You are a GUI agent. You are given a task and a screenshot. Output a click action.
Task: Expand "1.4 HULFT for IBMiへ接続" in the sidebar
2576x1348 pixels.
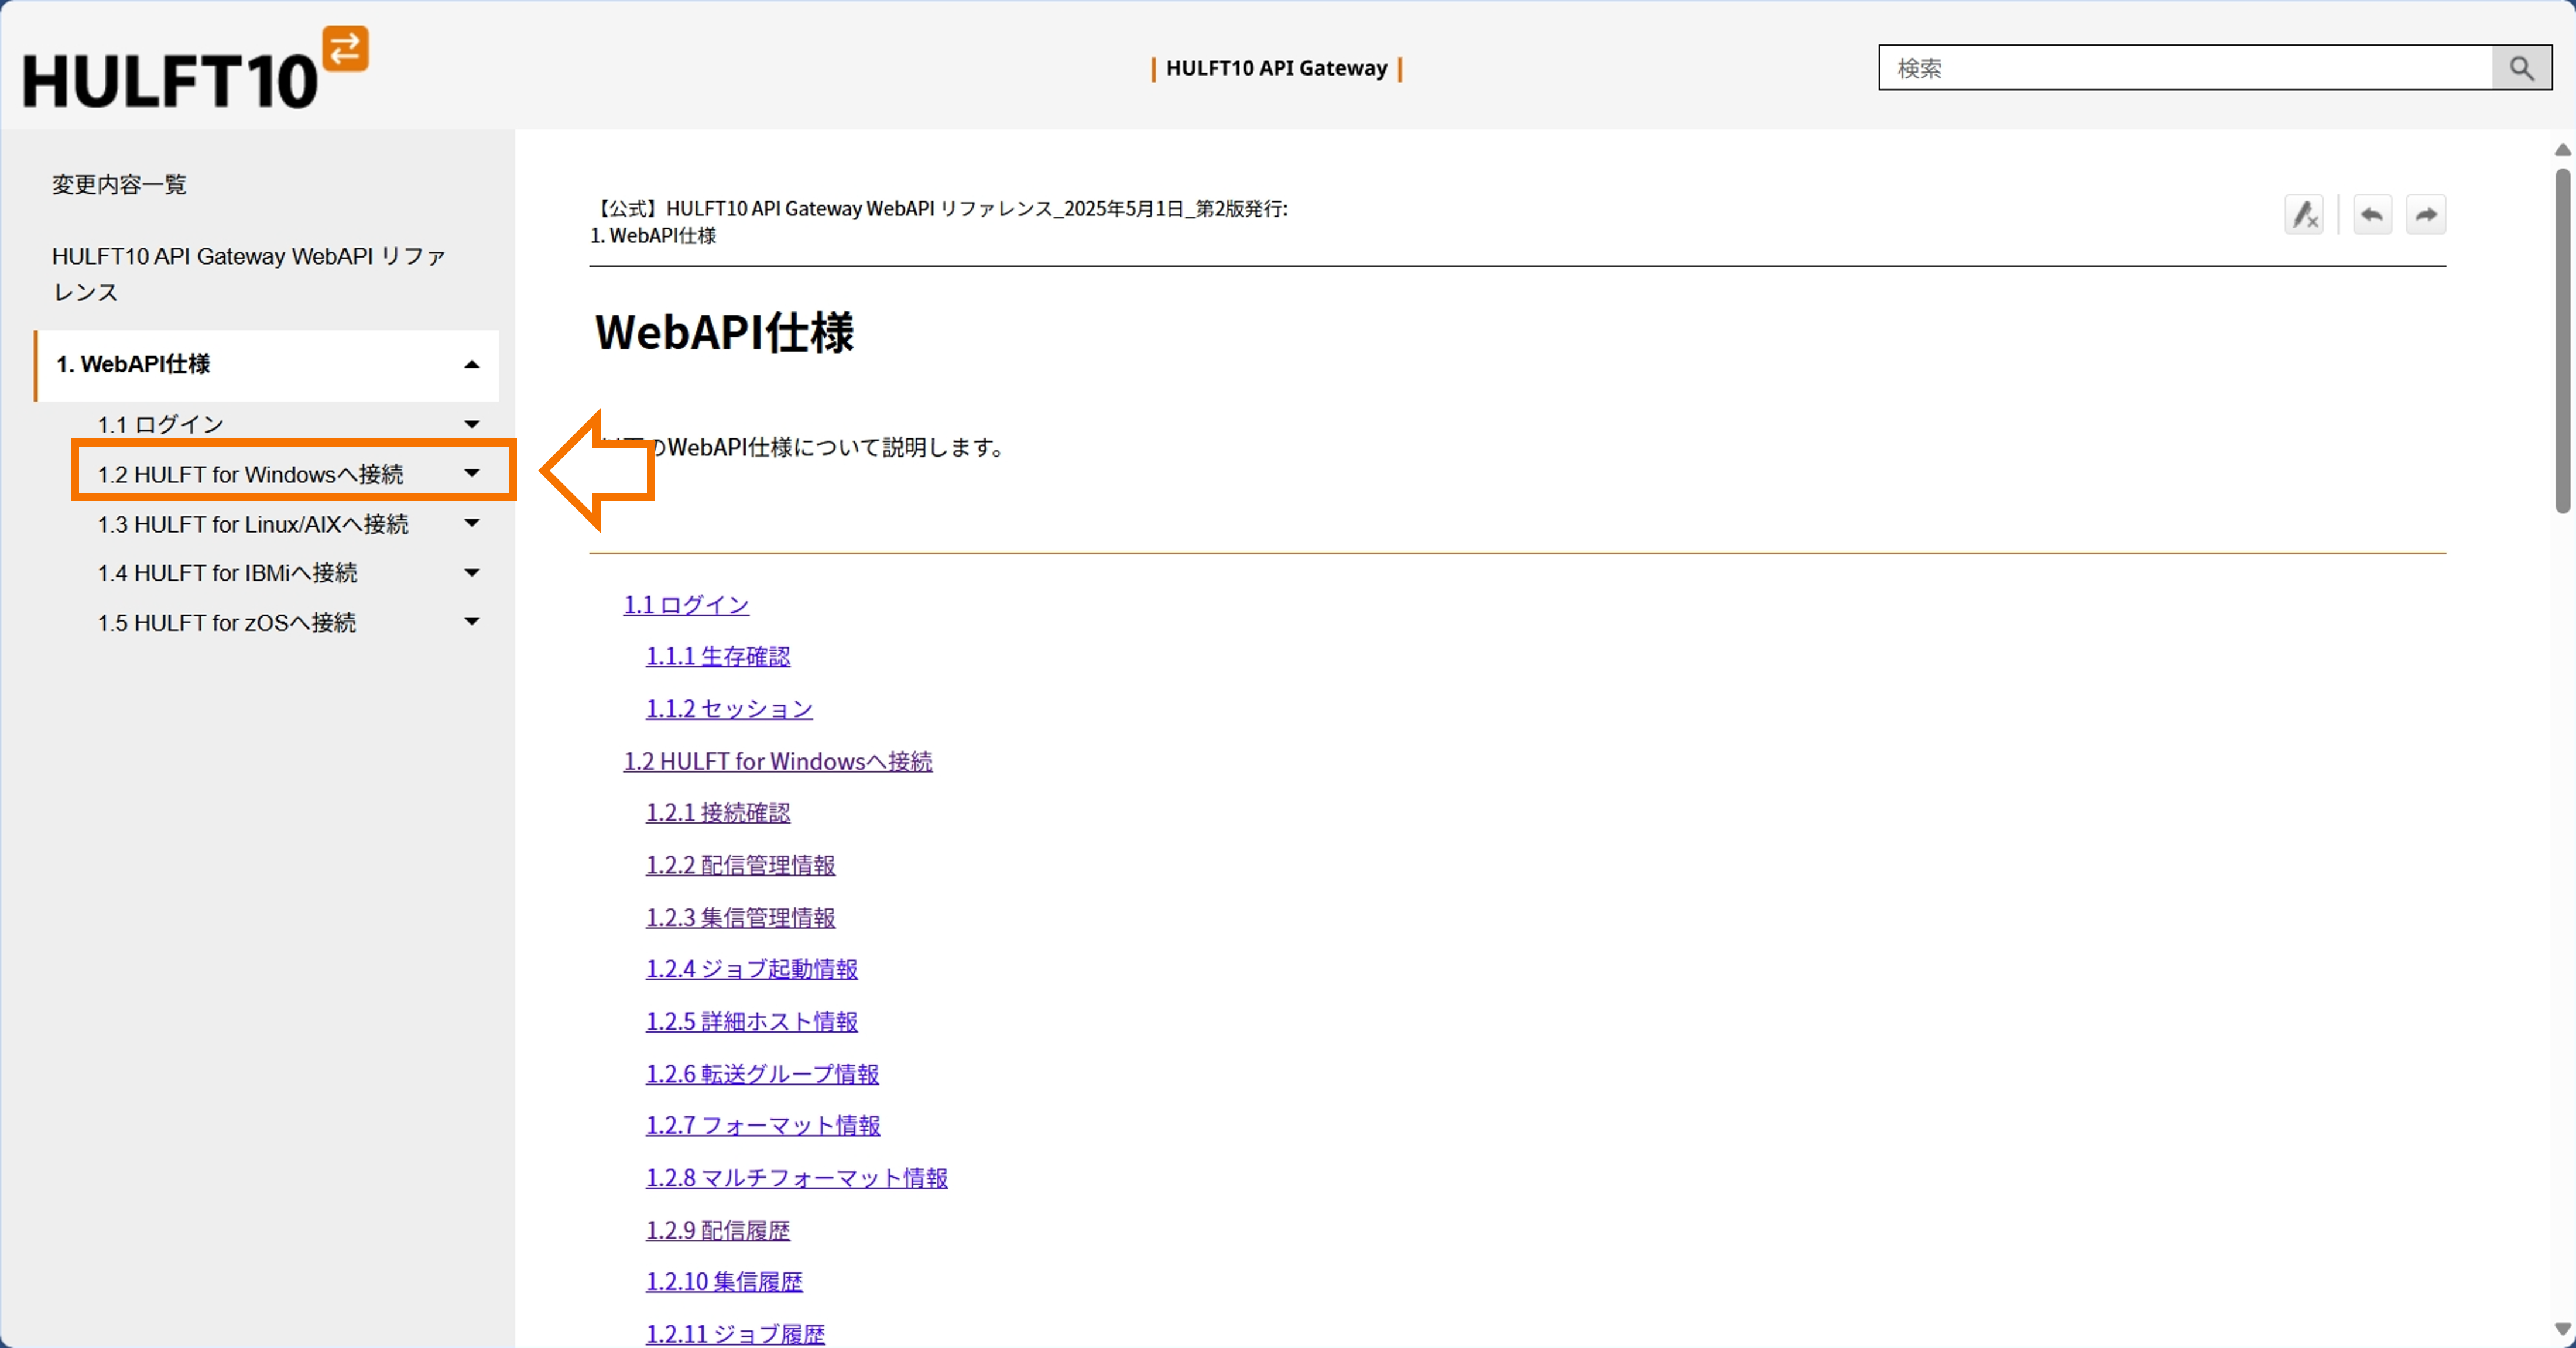(471, 572)
